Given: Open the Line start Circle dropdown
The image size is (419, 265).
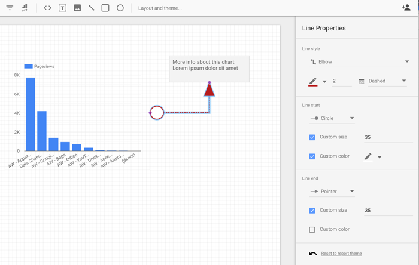Looking at the screenshot, I should click(x=332, y=118).
